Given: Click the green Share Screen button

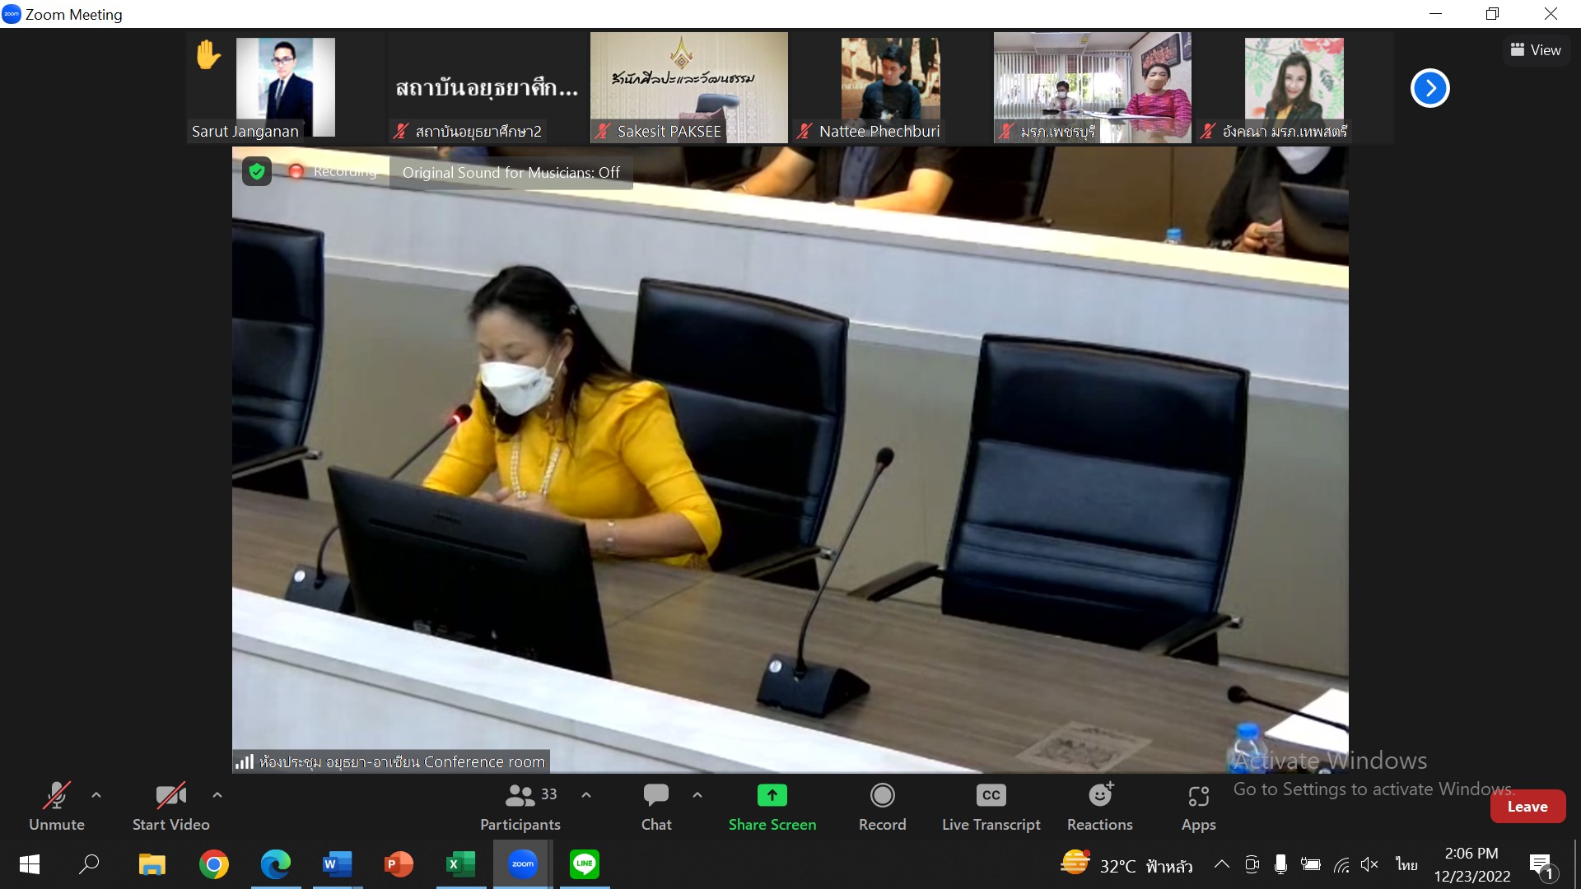Looking at the screenshot, I should [x=772, y=807].
